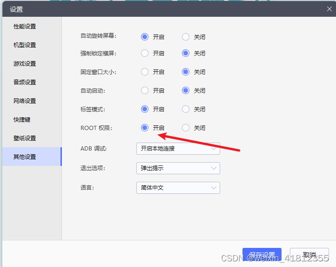
Task: Open the 壁纸设置 tab
Action: click(32, 138)
